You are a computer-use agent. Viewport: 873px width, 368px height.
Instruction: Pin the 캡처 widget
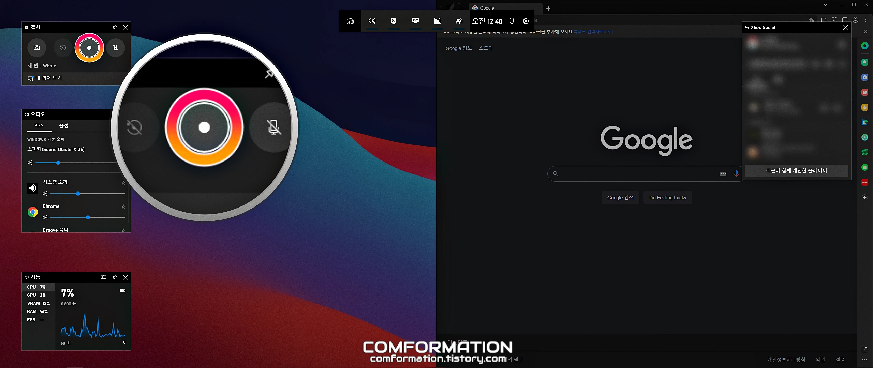[115, 27]
